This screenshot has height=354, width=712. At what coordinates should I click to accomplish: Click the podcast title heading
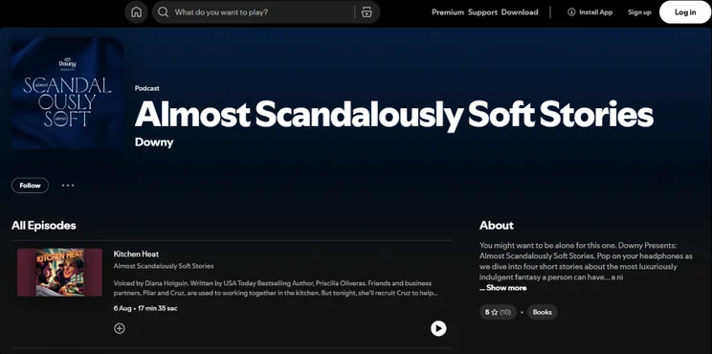click(394, 115)
